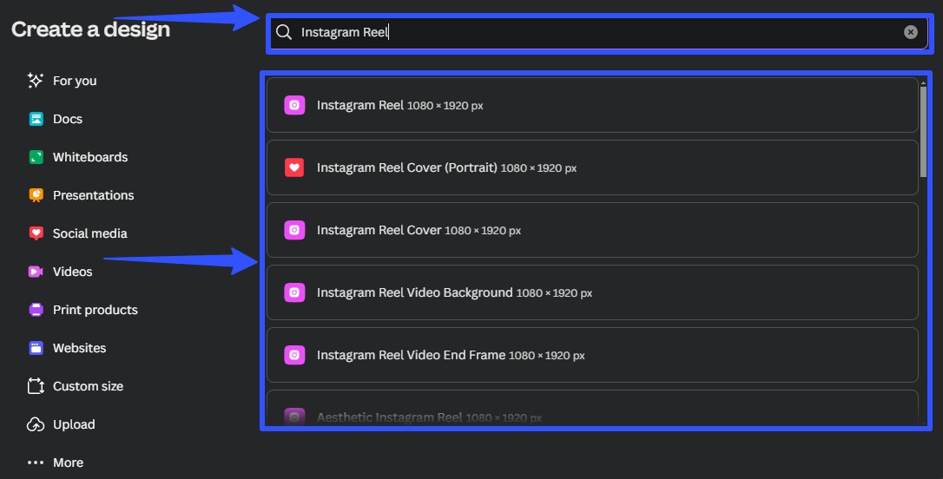Click the Social media heart icon

36,233
